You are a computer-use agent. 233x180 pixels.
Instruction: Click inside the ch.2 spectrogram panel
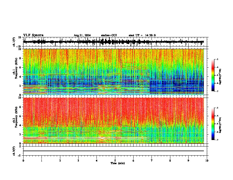coord(113,121)
